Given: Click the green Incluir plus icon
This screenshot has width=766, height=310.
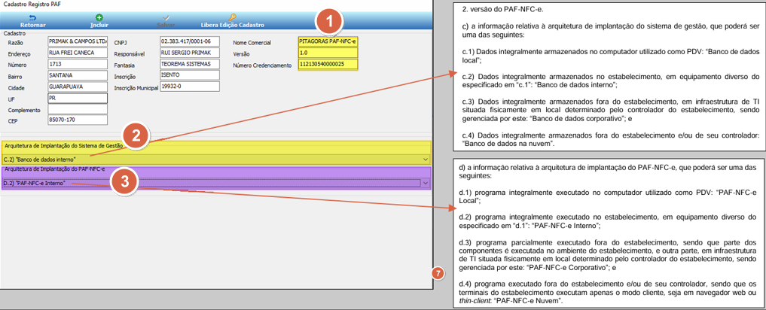Looking at the screenshot, I should [x=99, y=17].
